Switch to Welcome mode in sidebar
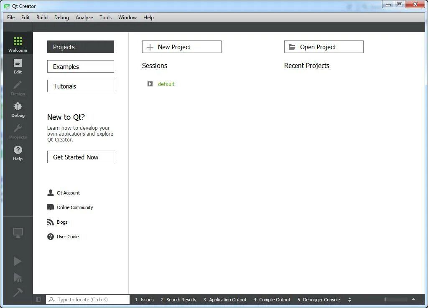 [18, 43]
